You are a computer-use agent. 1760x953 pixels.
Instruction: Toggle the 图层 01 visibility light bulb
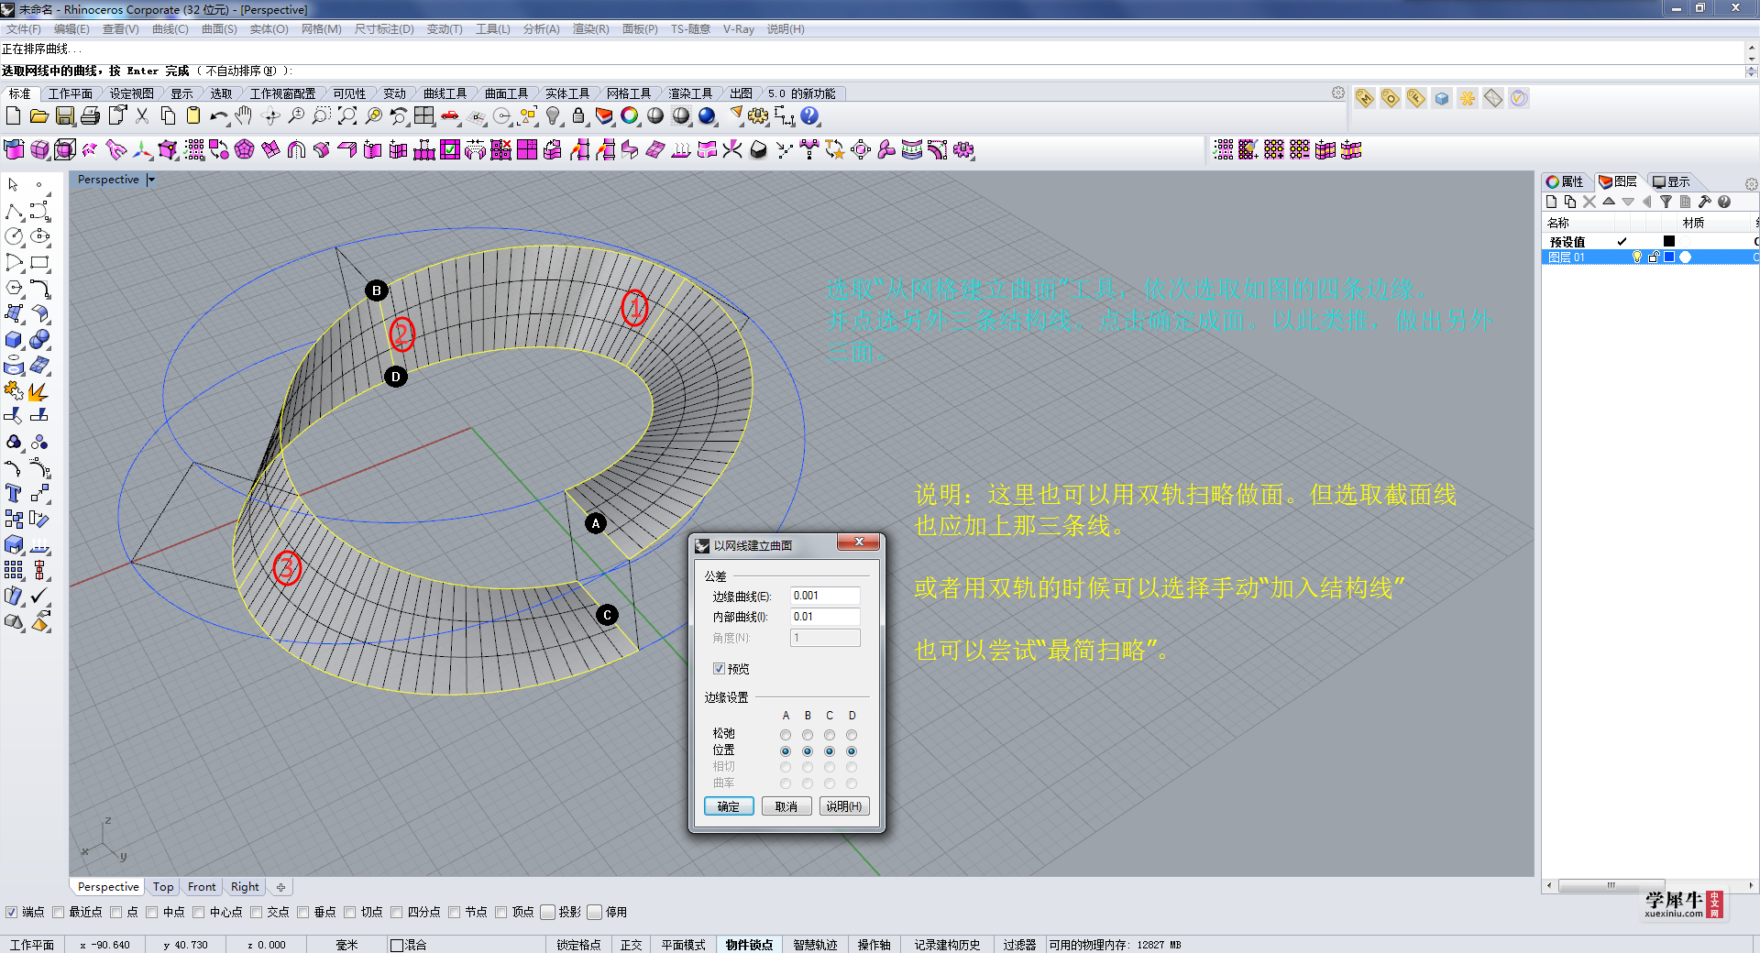click(1637, 257)
